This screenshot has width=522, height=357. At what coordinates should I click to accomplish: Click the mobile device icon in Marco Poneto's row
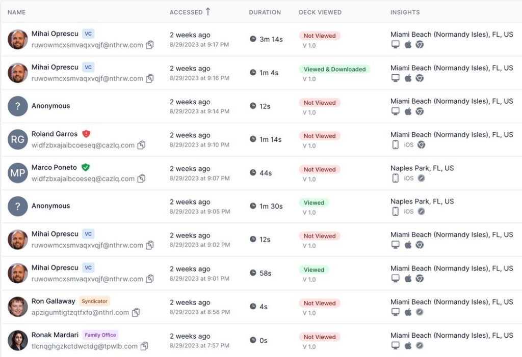click(x=395, y=178)
